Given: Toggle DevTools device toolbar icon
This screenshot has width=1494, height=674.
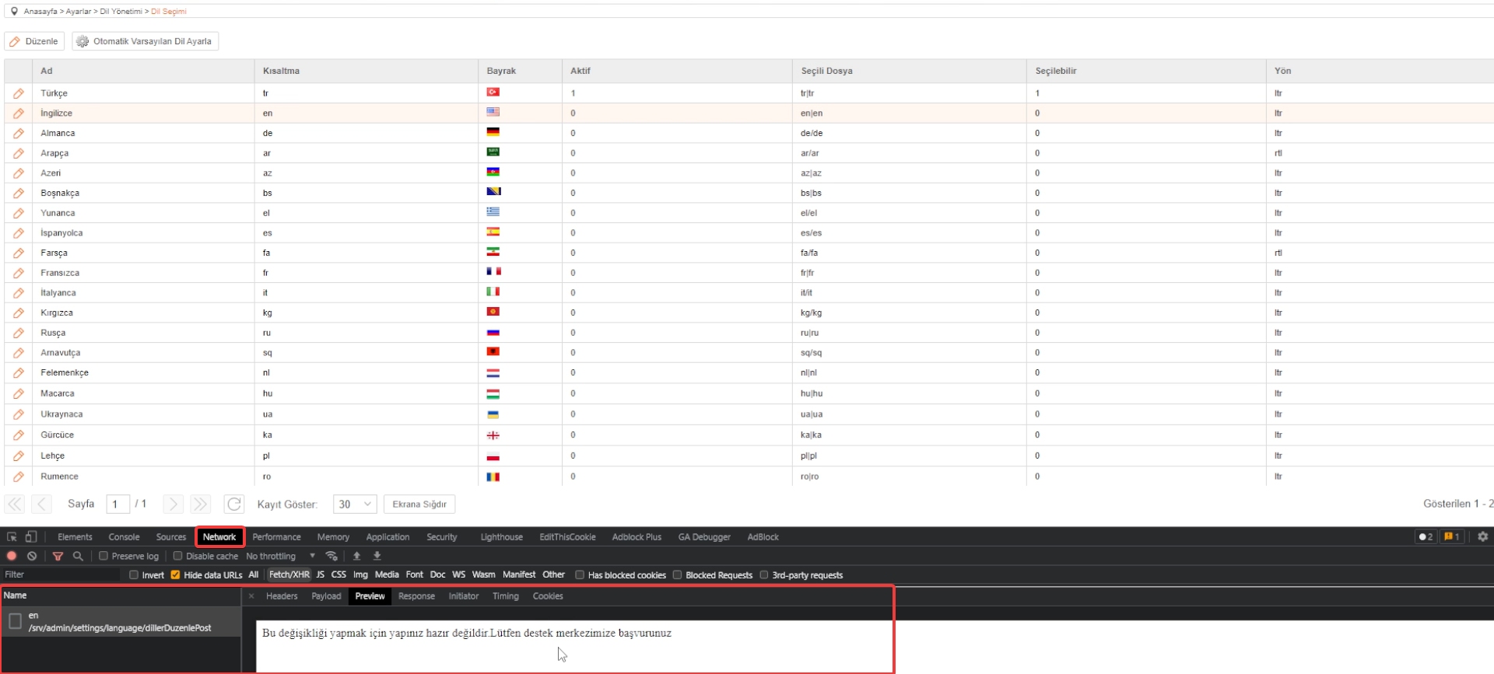Looking at the screenshot, I should (x=31, y=536).
